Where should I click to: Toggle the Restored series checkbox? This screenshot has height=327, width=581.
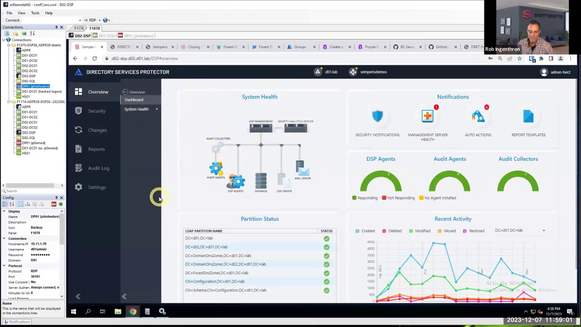pyautogui.click(x=464, y=231)
